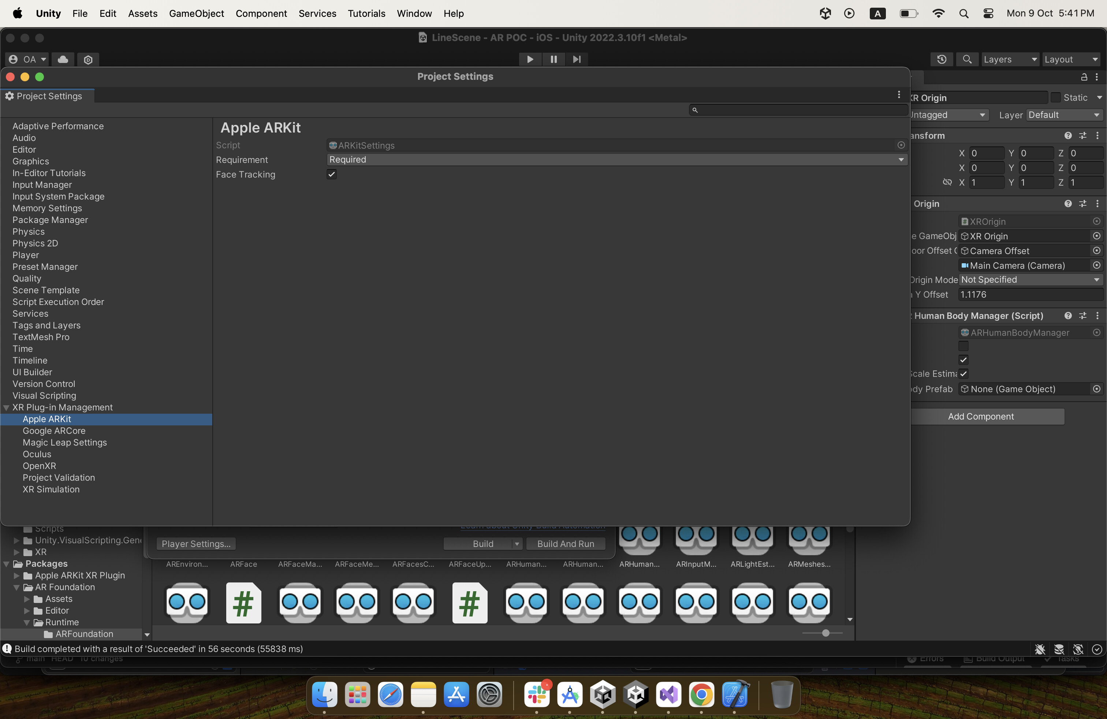
Task: Open Undo History icon in Unity toolbar
Action: pyautogui.click(x=942, y=59)
